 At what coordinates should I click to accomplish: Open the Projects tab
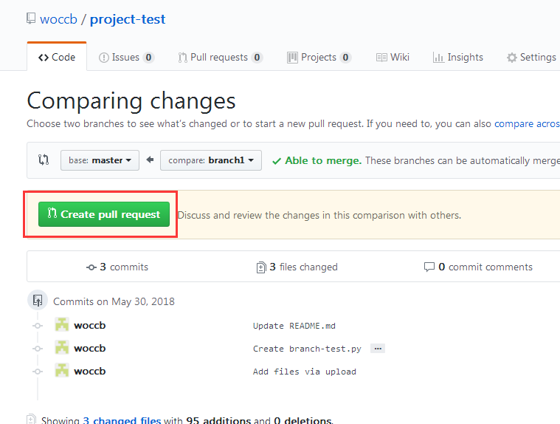click(x=319, y=57)
